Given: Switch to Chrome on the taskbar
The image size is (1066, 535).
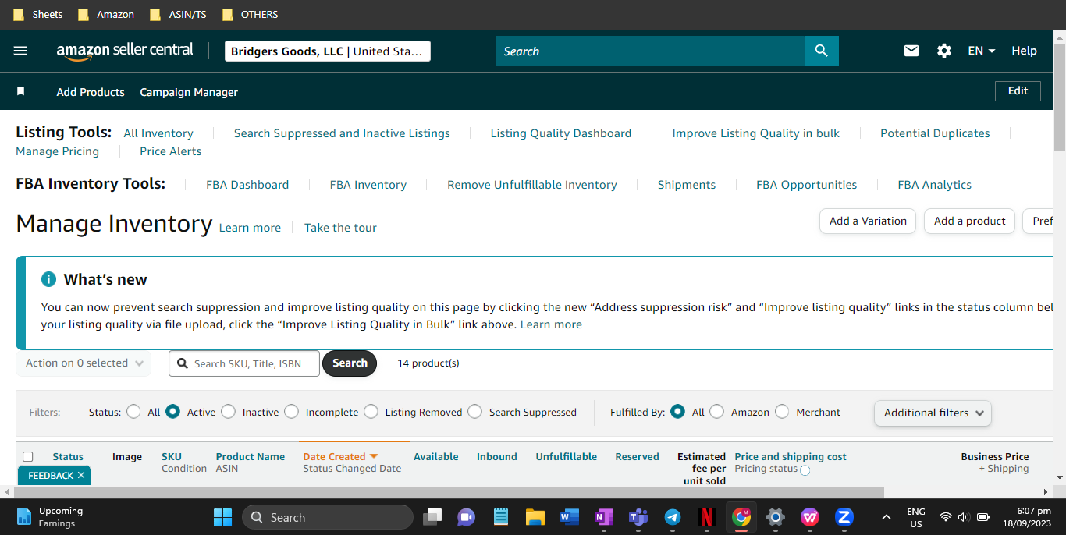Looking at the screenshot, I should pos(741,517).
